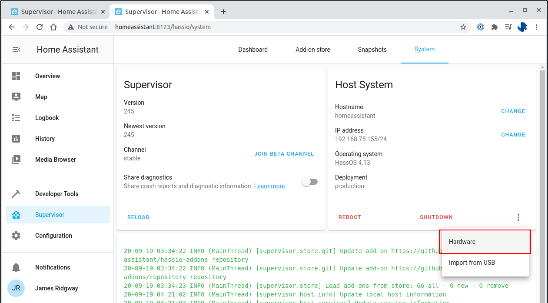This screenshot has width=548, height=303.
Task: Switch to the Snapshots tab
Action: [372, 50]
